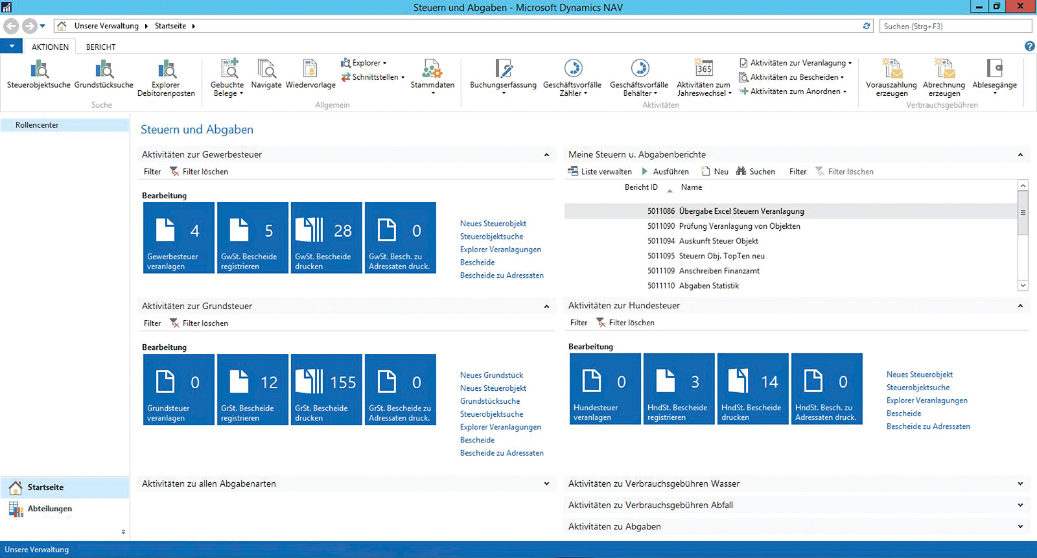
Task: Click the Suchen search input field
Action: 955,27
